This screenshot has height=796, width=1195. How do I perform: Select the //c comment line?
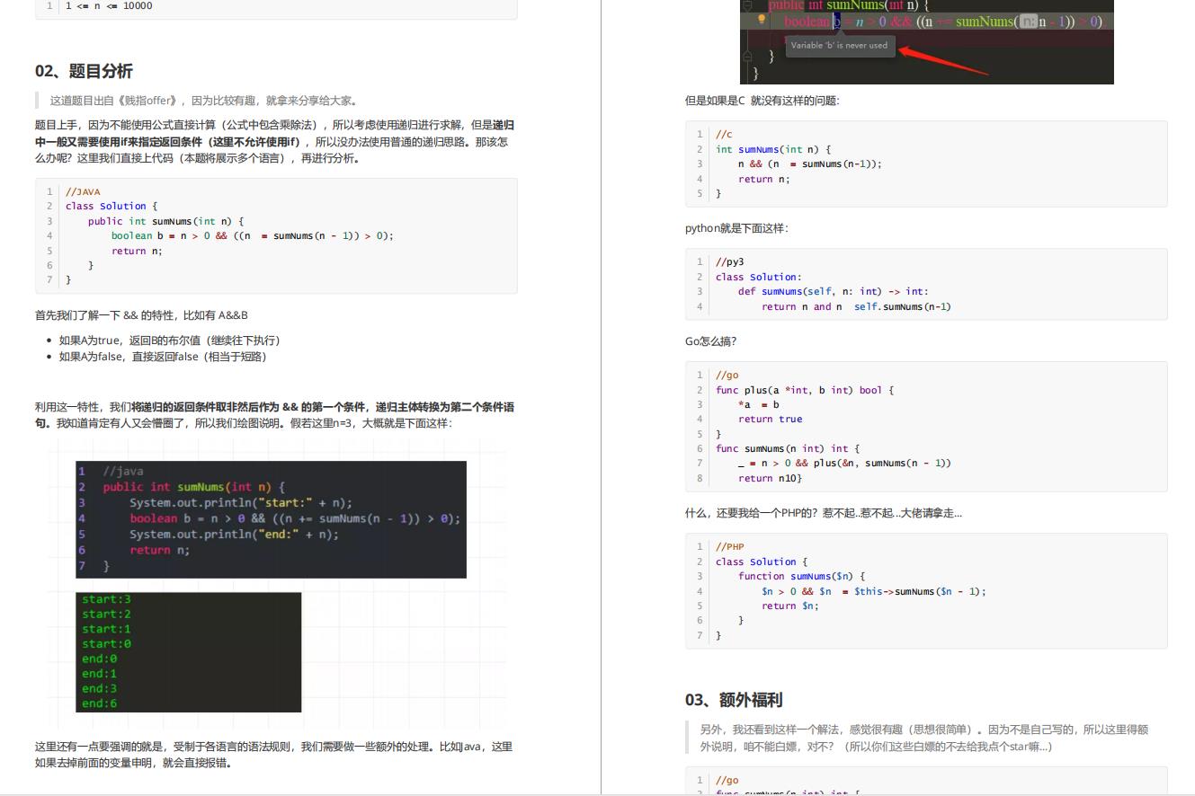724,135
